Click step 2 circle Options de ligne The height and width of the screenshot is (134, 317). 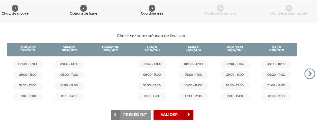83,8
